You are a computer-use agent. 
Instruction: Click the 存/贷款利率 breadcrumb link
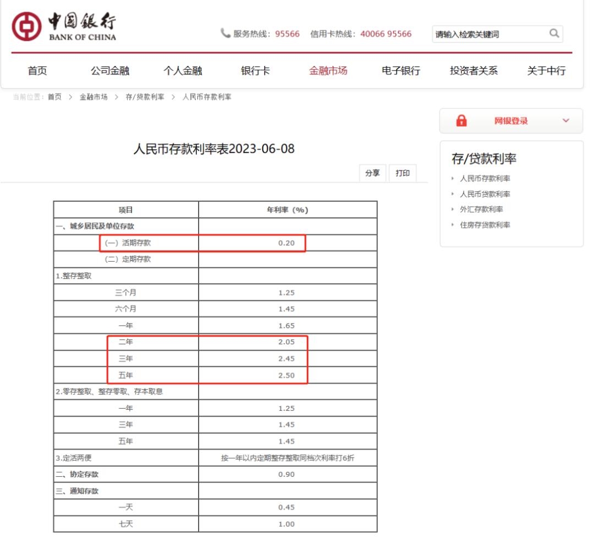(145, 97)
